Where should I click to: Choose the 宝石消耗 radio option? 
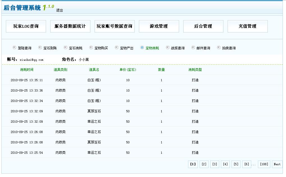[66, 48]
